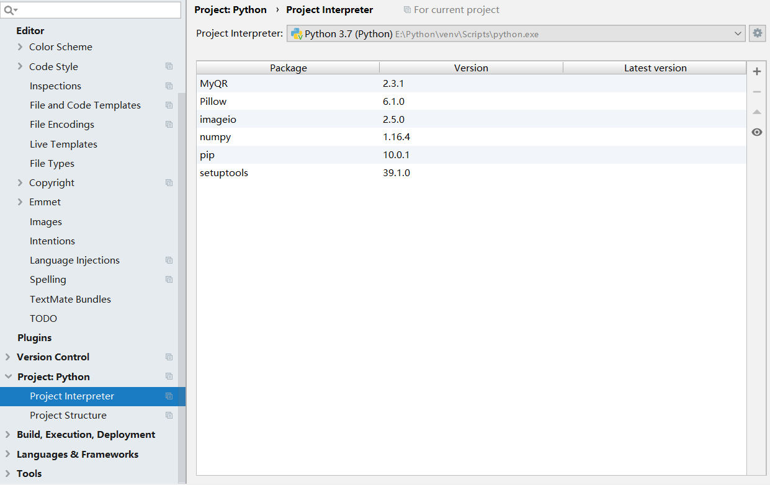Click the install package plus icon
This screenshot has height=485, width=770.
[x=756, y=71]
